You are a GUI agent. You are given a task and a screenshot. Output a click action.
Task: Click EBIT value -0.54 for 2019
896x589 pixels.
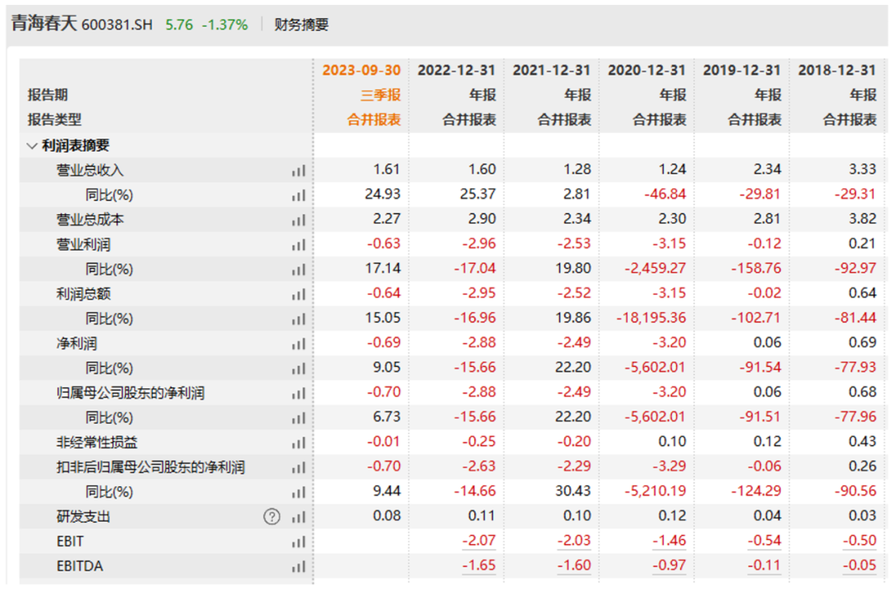[x=765, y=540]
